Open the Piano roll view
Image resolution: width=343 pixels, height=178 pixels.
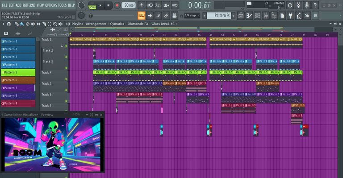tap(249, 16)
